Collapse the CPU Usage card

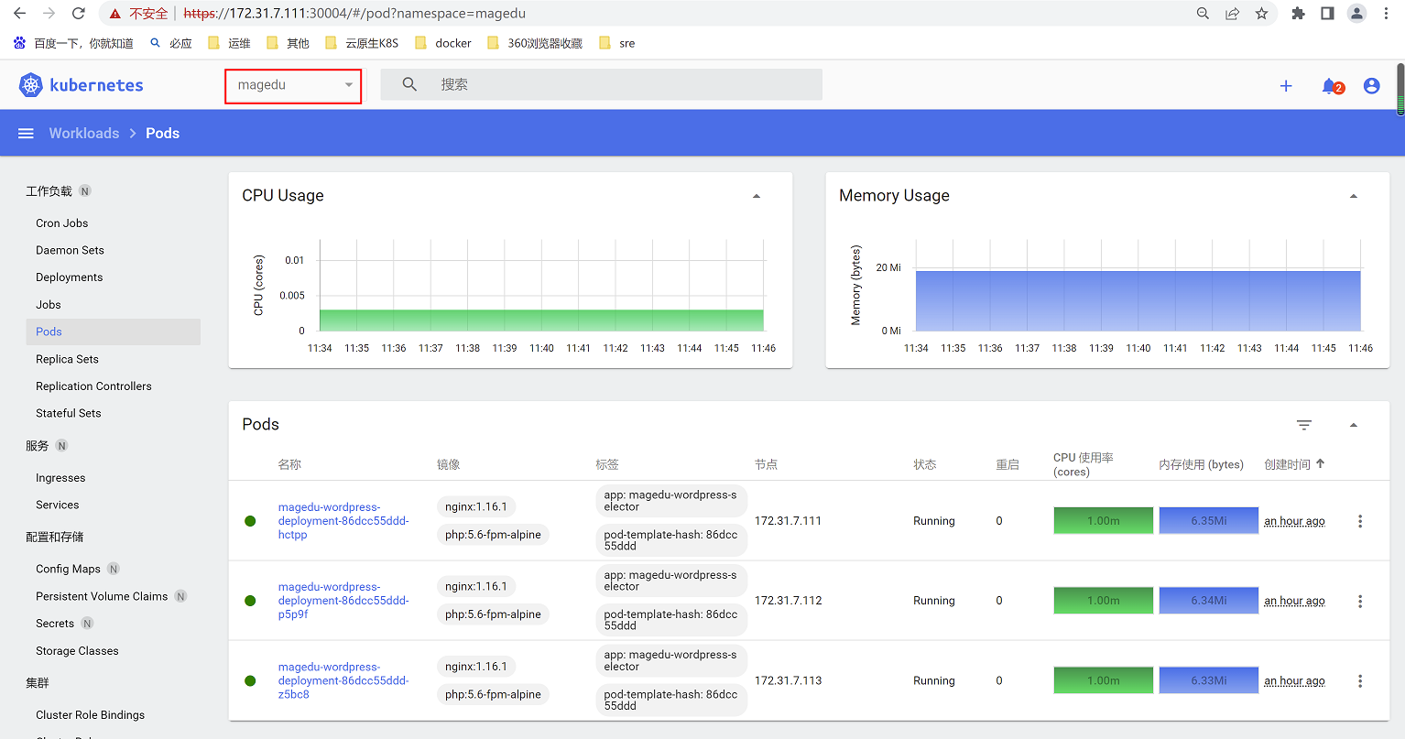pos(757,196)
